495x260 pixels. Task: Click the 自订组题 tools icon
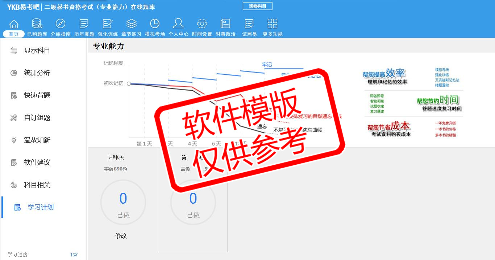pos(14,118)
